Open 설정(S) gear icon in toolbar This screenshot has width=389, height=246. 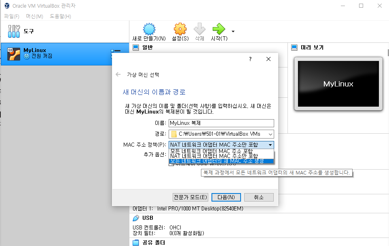[180, 29]
